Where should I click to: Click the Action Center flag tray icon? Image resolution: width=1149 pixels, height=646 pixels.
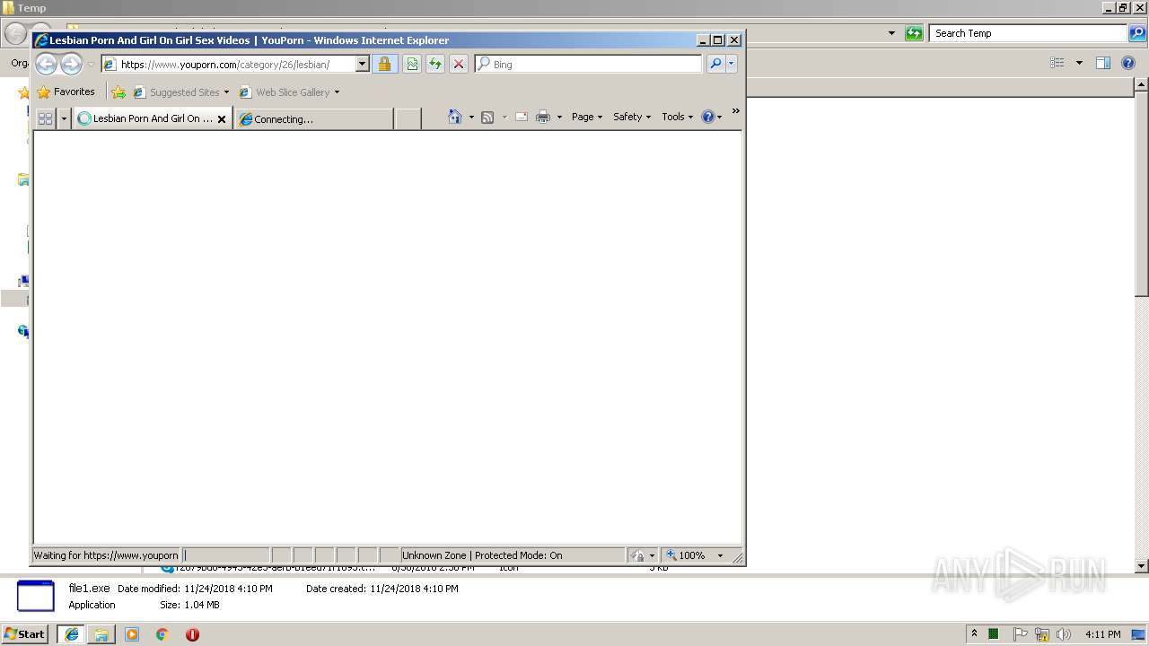point(1021,634)
